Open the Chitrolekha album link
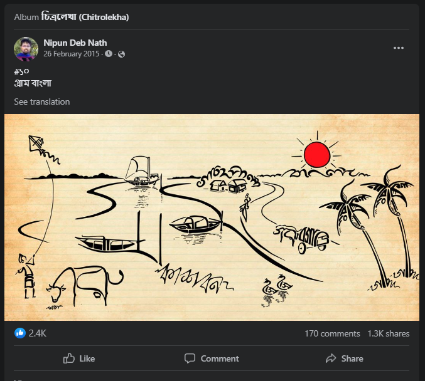 [x=85, y=17]
